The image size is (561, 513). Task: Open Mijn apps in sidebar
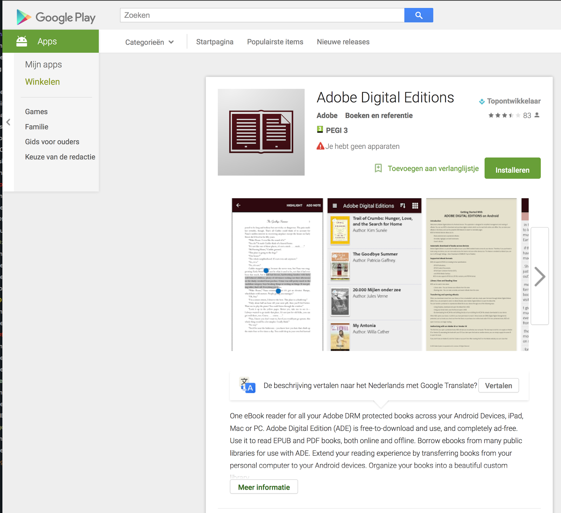coord(43,64)
